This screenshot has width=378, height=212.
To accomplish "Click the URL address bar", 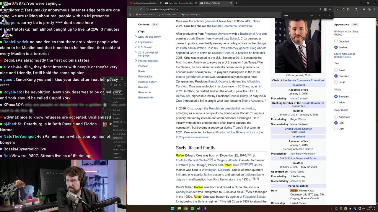I will pyautogui.click(x=230, y=9).
